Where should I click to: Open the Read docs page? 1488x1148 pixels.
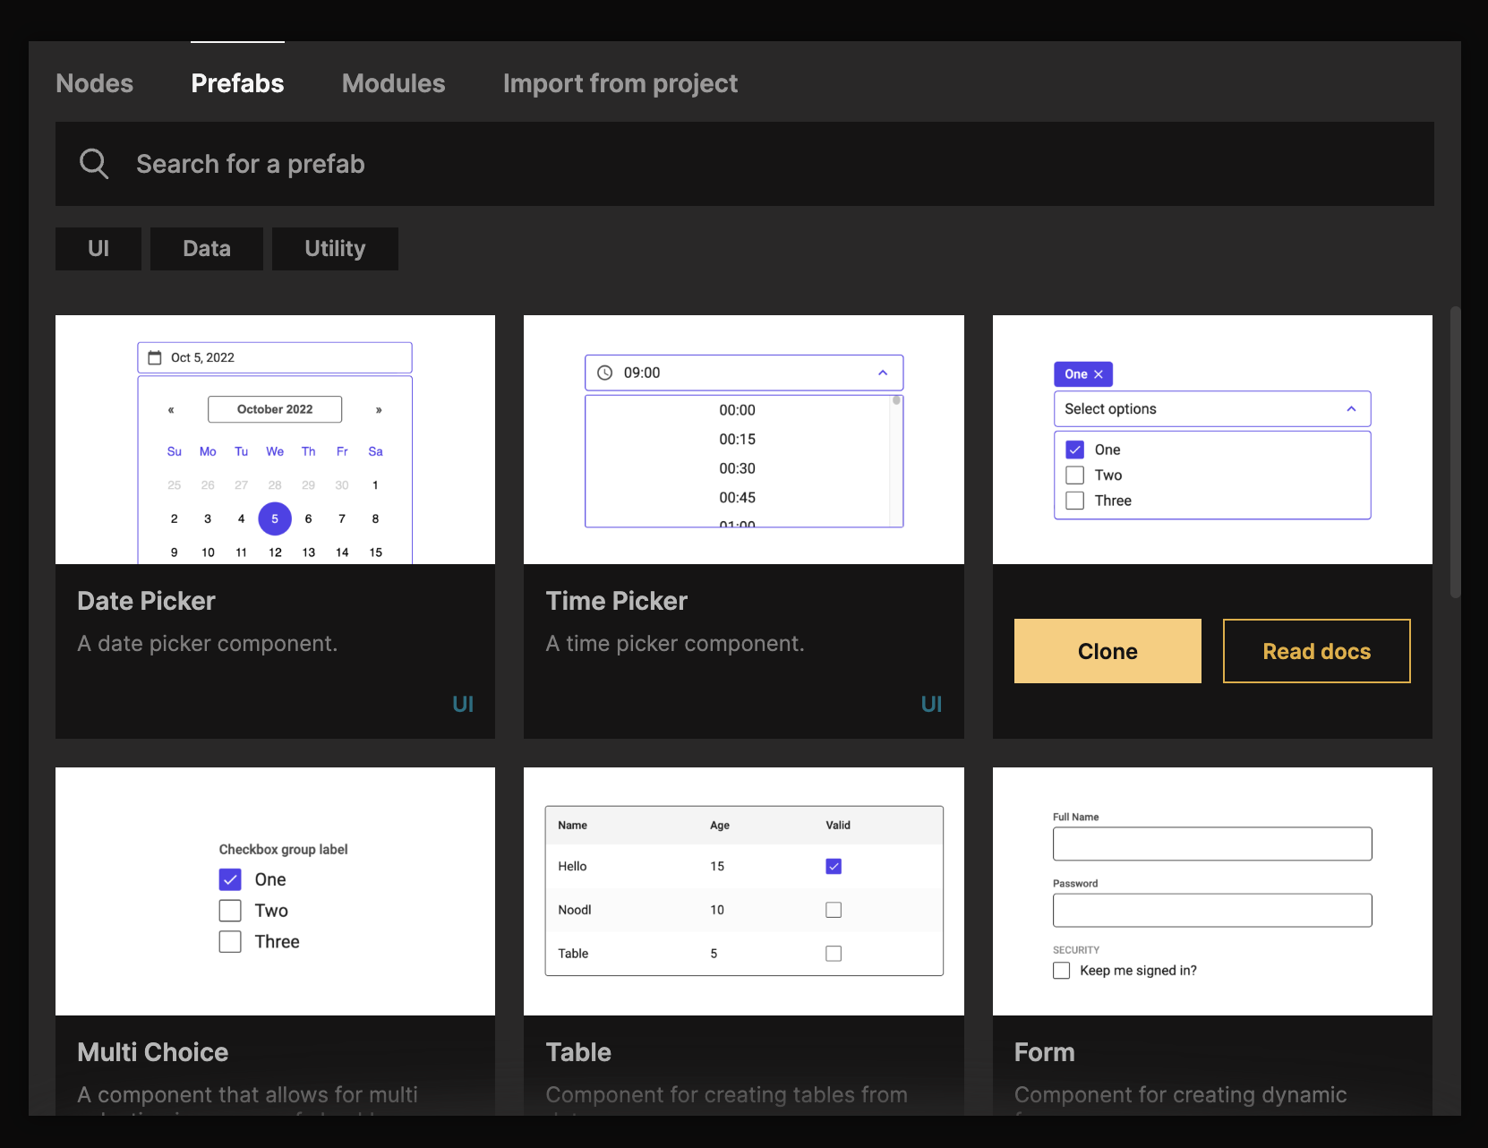click(1316, 651)
